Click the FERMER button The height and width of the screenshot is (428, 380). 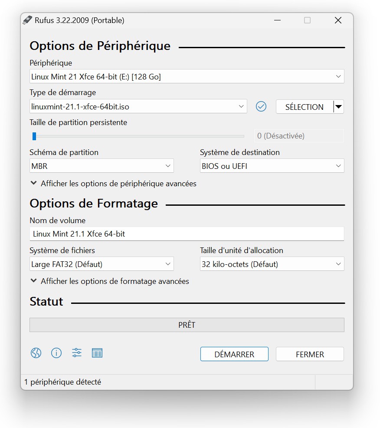310,354
